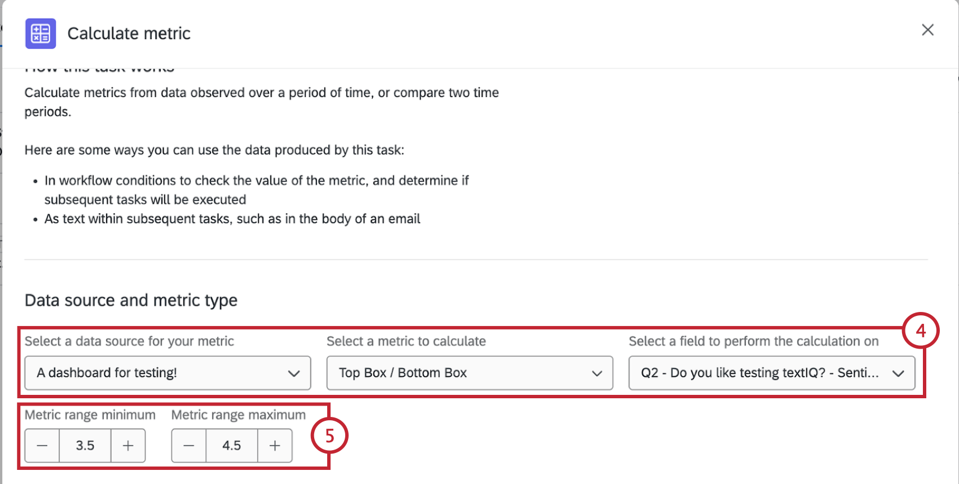
Task: Click the plus icon for metric range minimum
Action: coord(128,445)
